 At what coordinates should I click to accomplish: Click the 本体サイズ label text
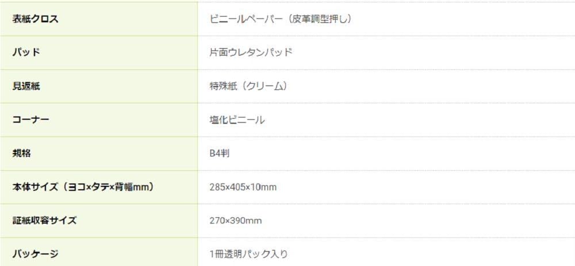pos(34,187)
